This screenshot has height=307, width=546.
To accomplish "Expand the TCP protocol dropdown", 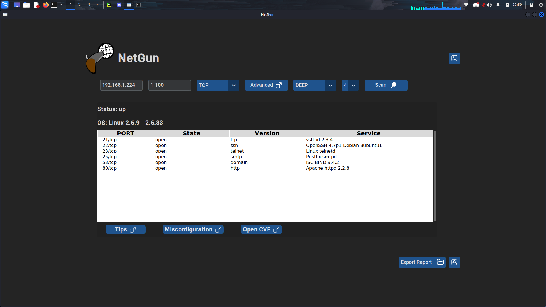I will pos(234,85).
